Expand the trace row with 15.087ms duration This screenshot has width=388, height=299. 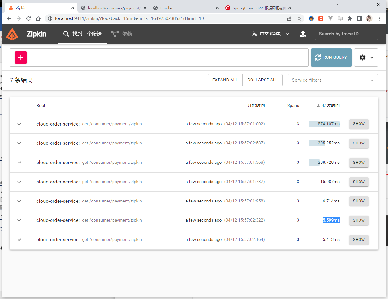pyautogui.click(x=19, y=182)
